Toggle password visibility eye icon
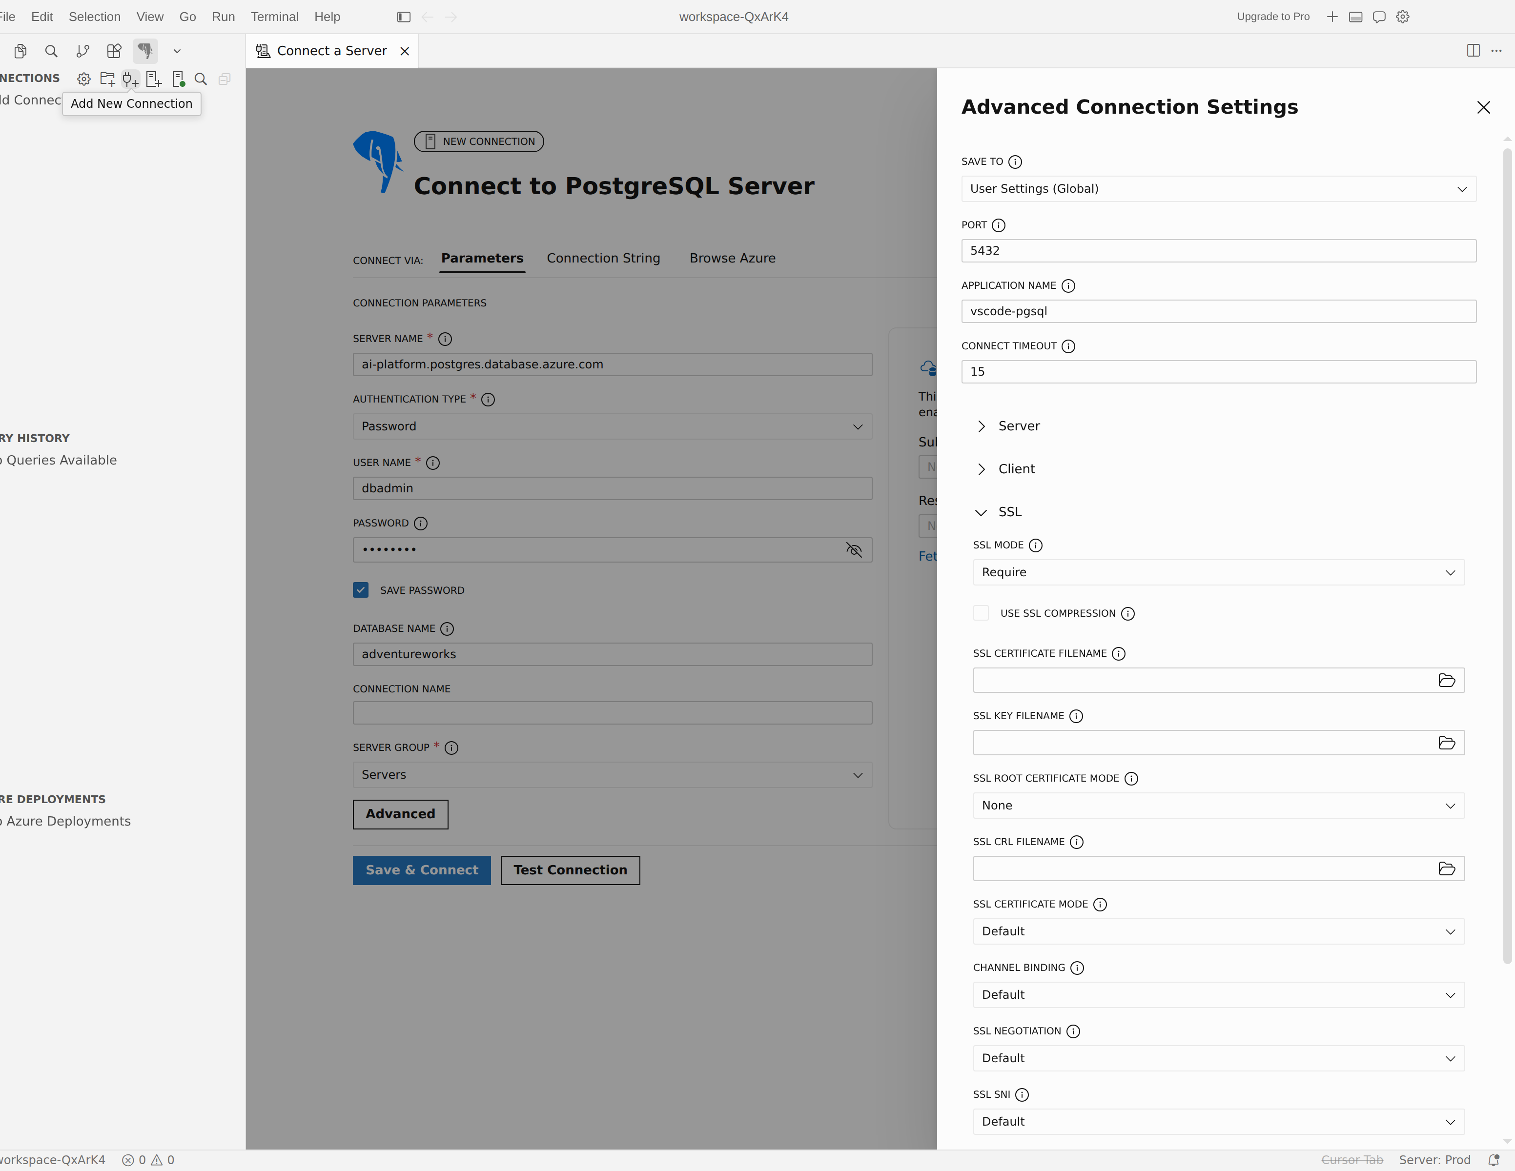Screen dimensions: 1515x1171 854,550
